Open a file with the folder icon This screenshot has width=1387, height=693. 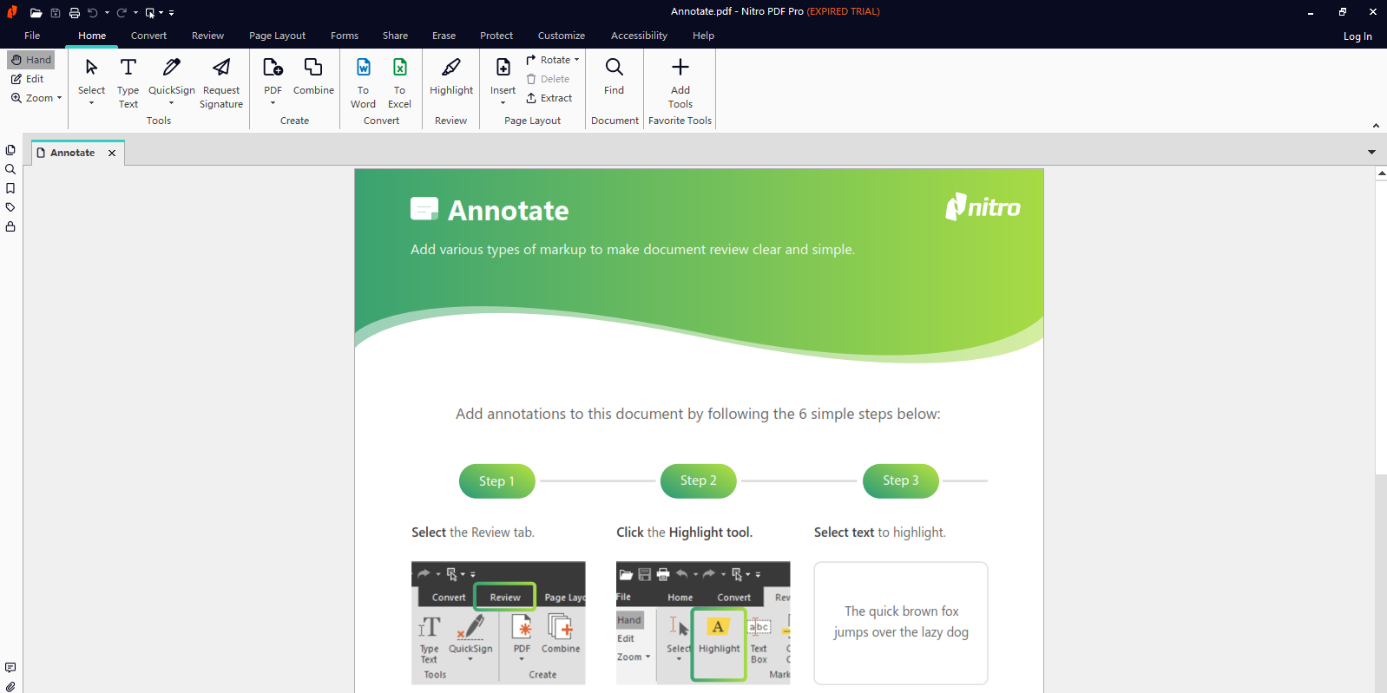[36, 13]
